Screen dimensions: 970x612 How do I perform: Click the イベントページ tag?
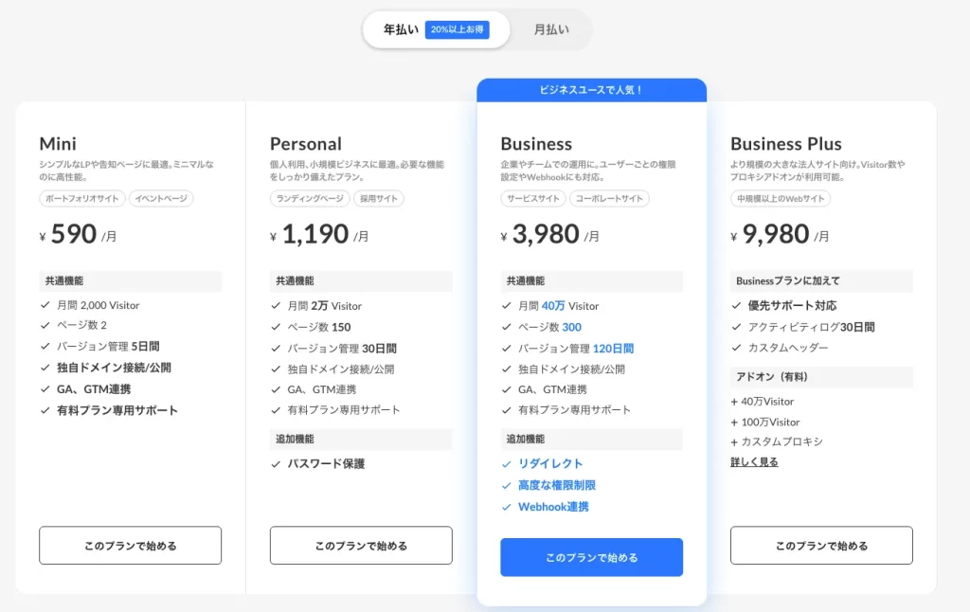coord(161,199)
